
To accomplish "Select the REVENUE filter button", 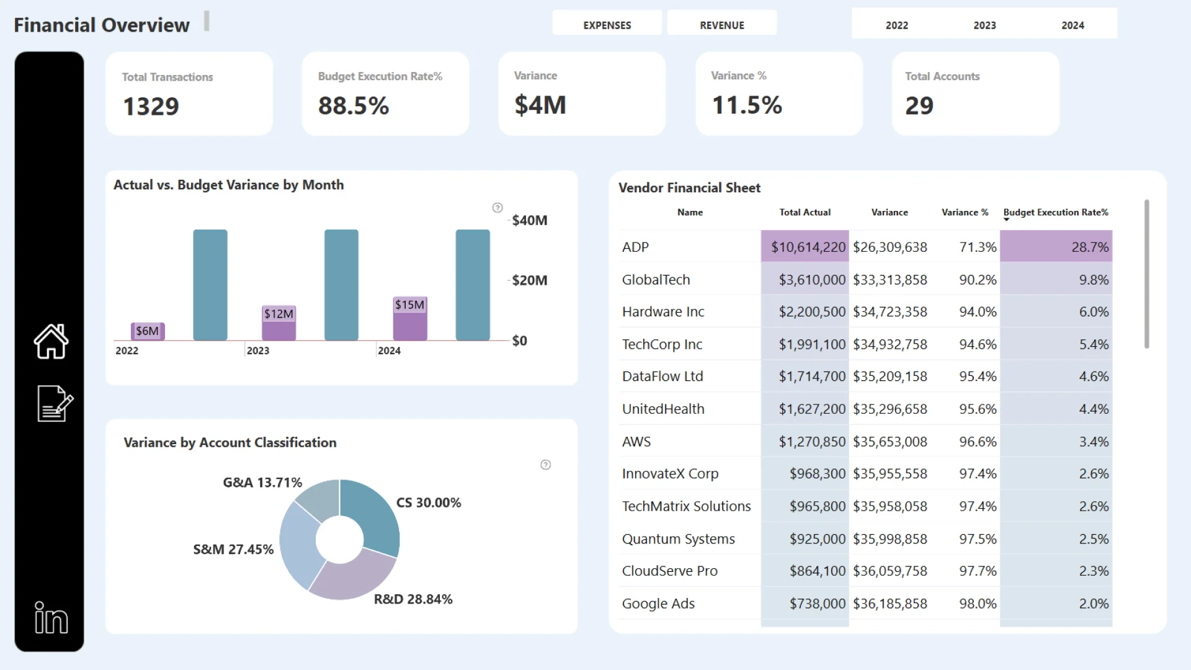I will coord(722,25).
